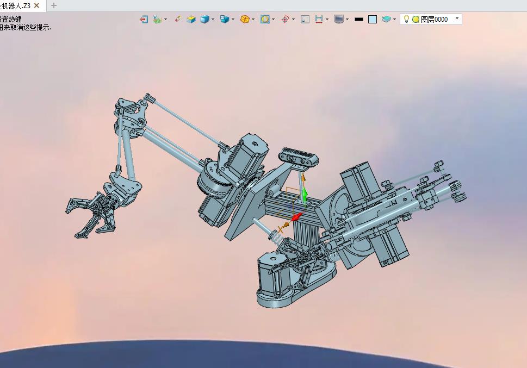Image resolution: width=527 pixels, height=368 pixels.
Task: Open dropdown arrow beside sketch plane icon
Action: tap(165, 20)
